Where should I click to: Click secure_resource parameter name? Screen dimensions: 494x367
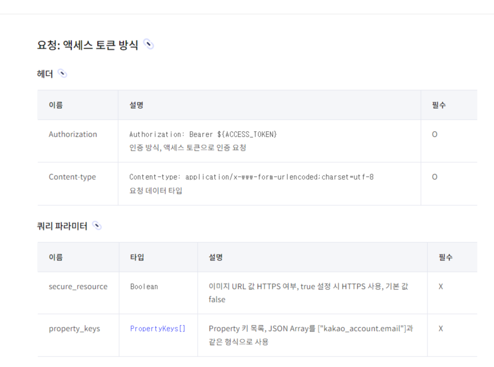pyautogui.click(x=78, y=286)
